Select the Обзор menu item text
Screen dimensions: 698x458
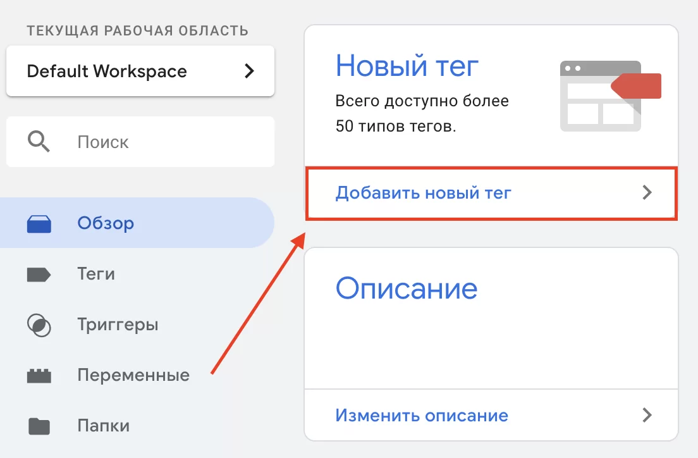pos(106,223)
